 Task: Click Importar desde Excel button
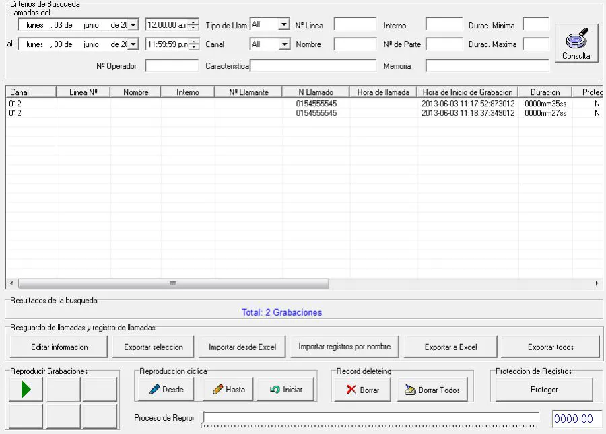pos(242,347)
